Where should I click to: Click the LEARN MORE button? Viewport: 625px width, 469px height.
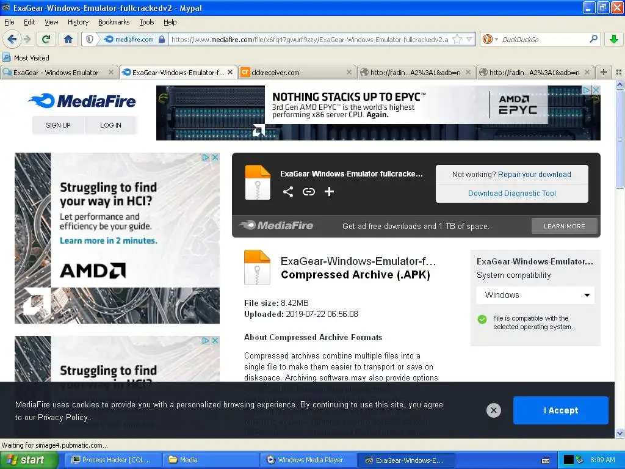coord(565,226)
